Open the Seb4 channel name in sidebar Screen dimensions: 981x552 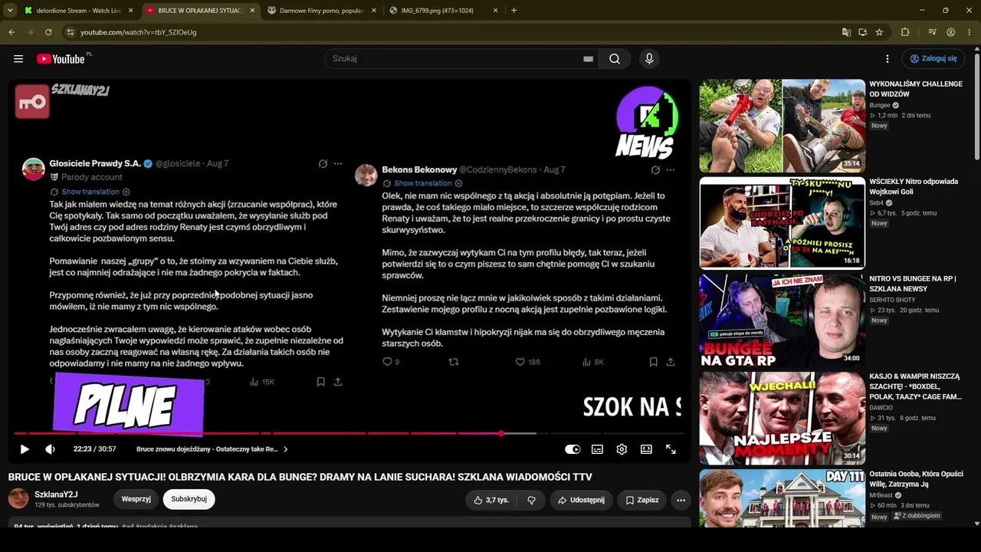(877, 203)
